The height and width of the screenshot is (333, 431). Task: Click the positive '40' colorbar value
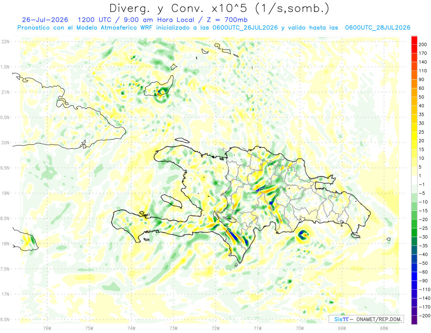tap(422, 106)
